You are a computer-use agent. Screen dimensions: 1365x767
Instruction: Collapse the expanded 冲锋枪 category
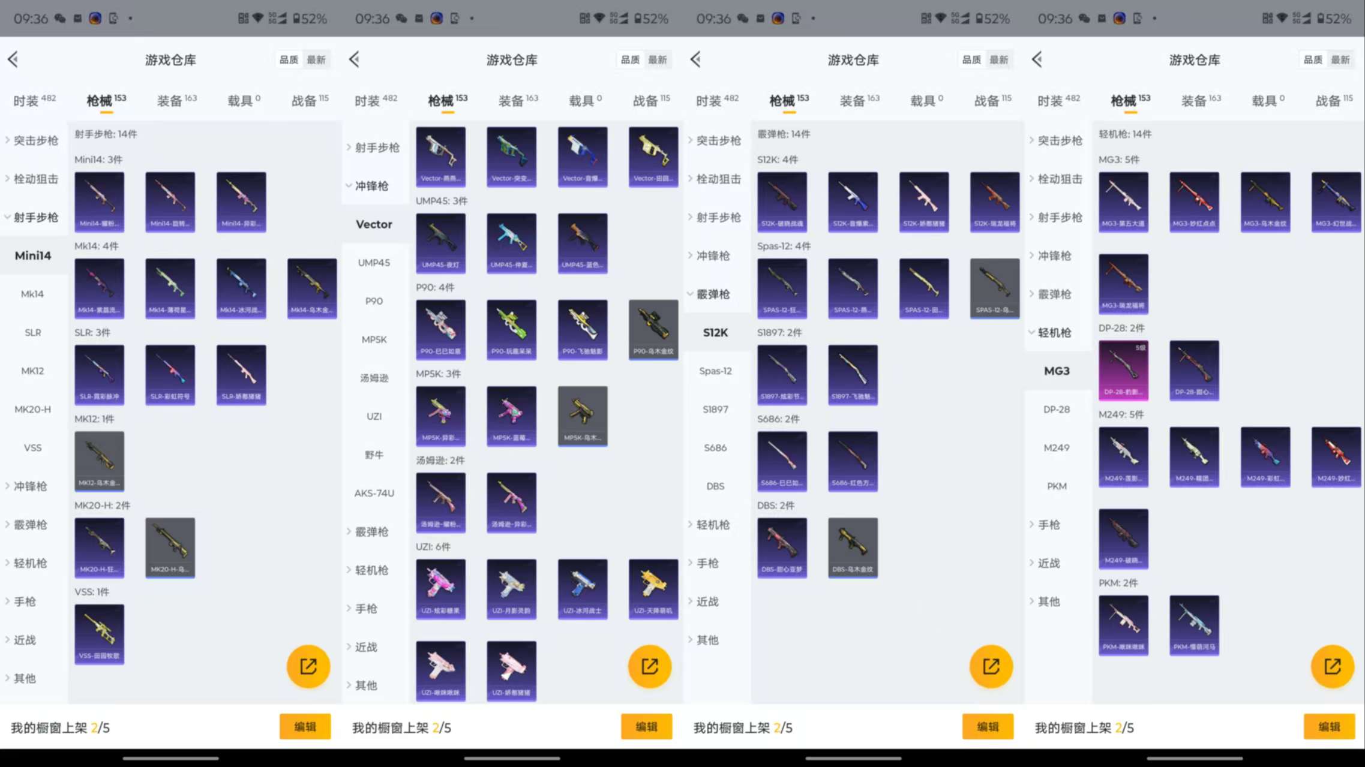click(371, 186)
